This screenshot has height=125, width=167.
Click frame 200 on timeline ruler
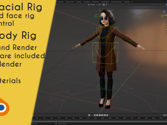(153, 118)
